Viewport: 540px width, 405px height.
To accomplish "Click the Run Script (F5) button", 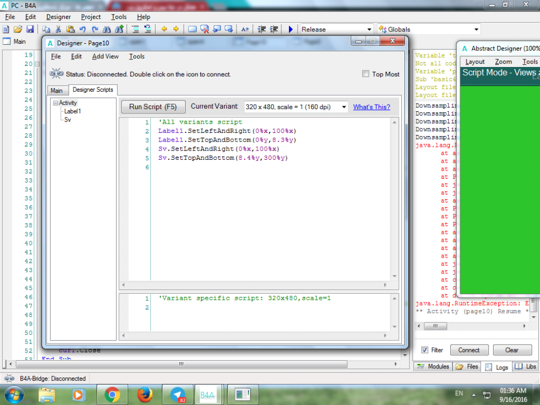I will point(153,107).
